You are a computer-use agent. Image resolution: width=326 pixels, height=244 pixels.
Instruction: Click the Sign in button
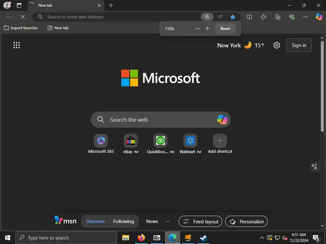tap(299, 45)
